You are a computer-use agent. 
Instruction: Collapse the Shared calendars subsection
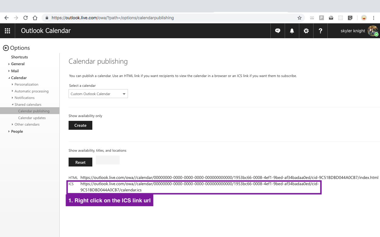pyautogui.click(x=12, y=105)
